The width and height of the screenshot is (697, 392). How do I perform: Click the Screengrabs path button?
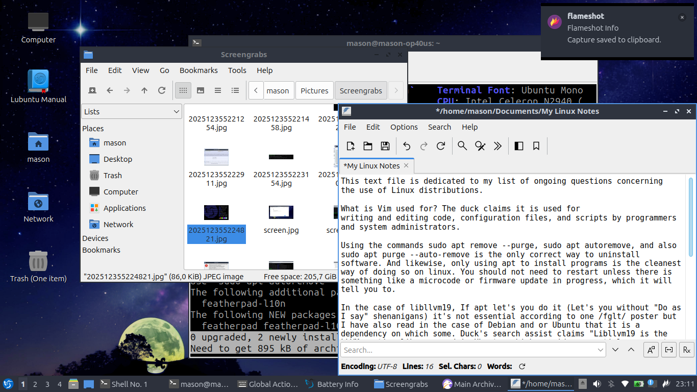361,90
